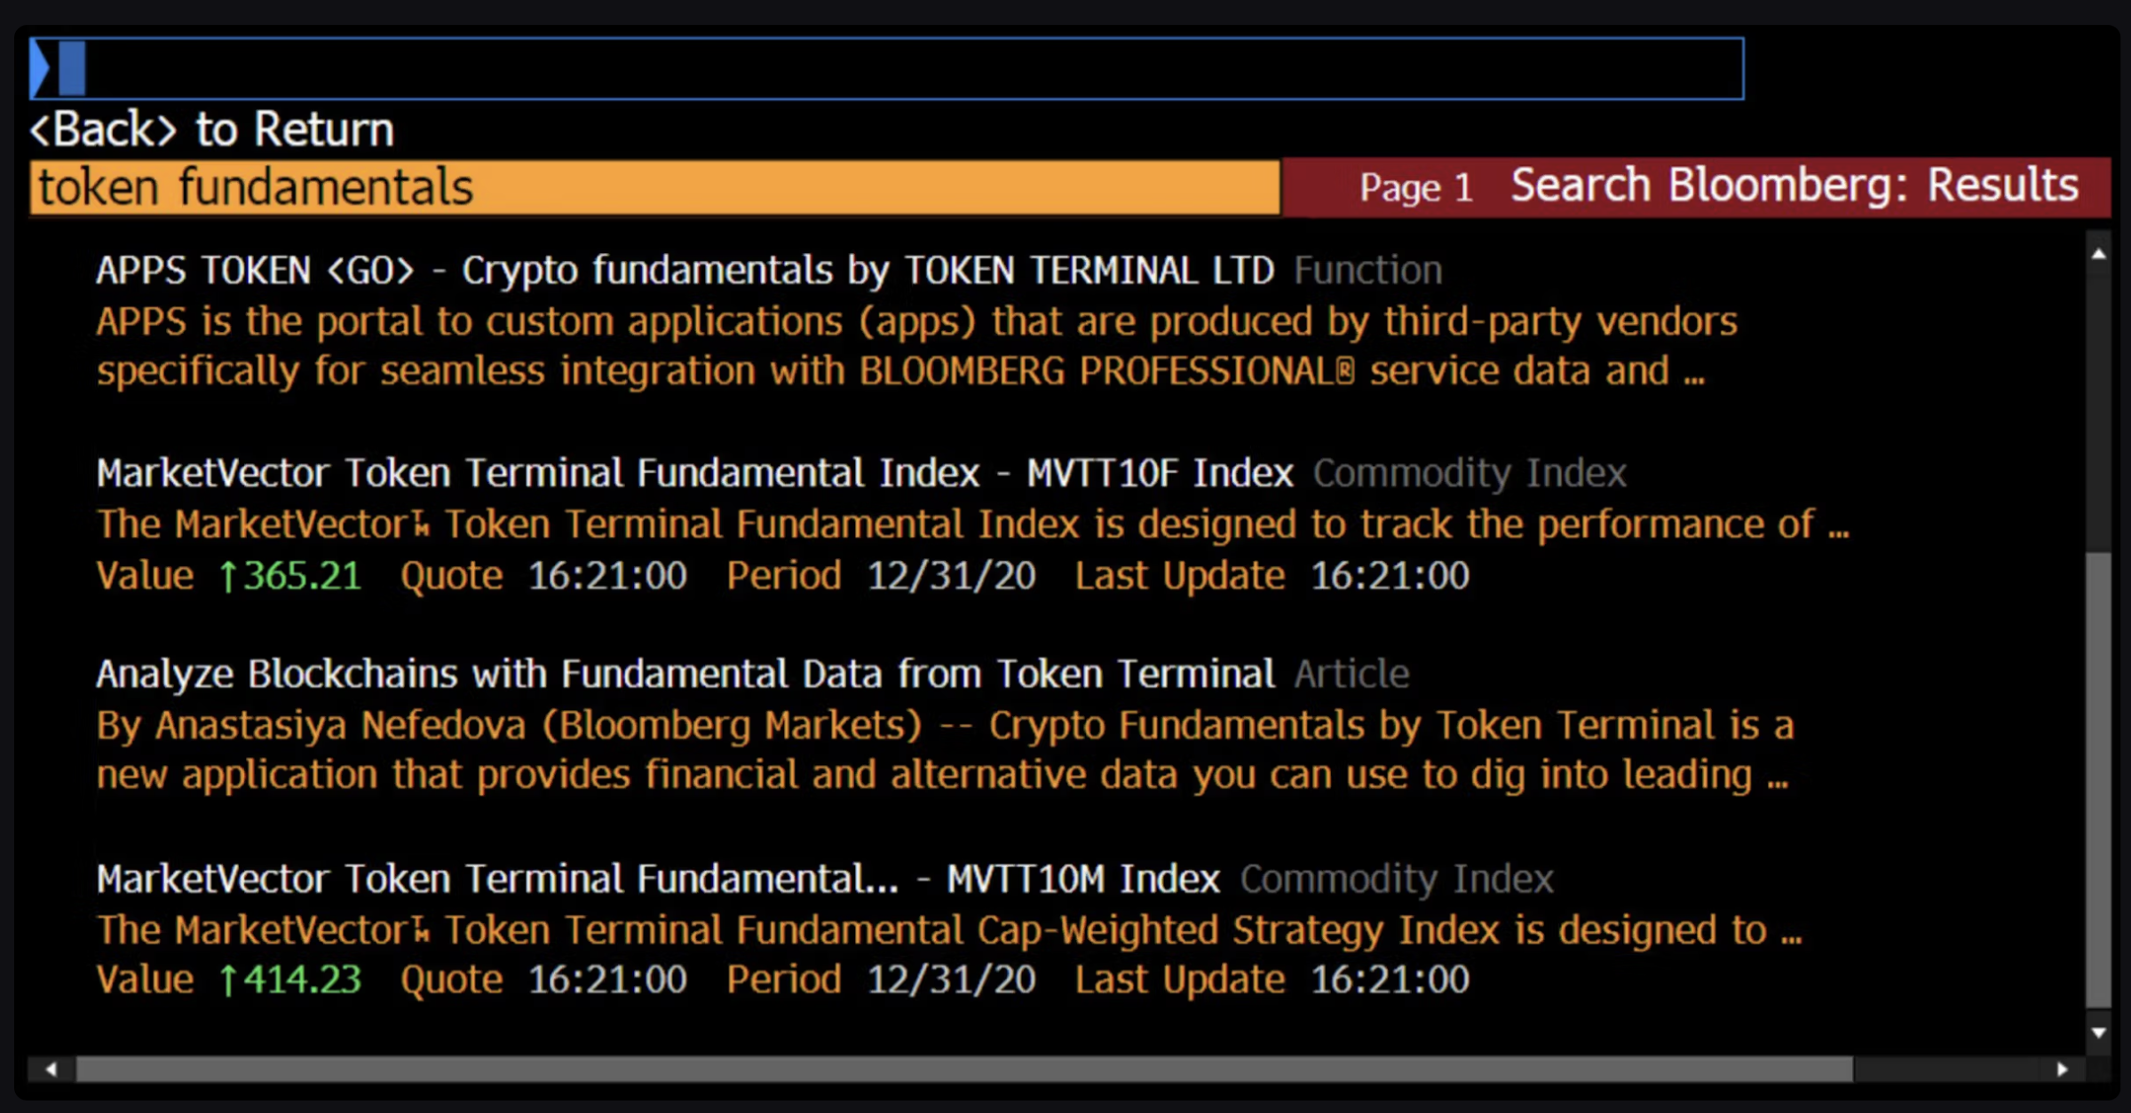Click the horizontal scrollbar thumb

click(963, 1070)
